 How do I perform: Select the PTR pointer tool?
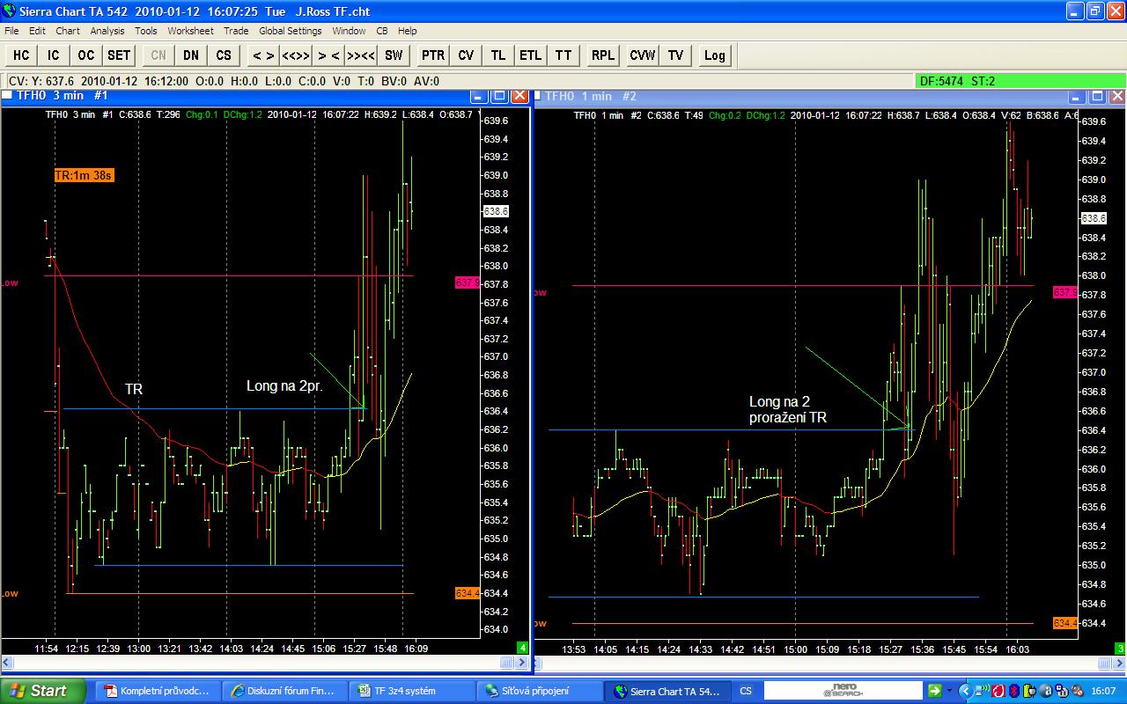tap(433, 55)
